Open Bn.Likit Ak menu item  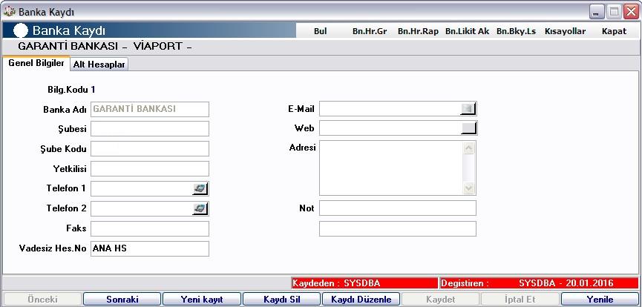tap(467, 31)
